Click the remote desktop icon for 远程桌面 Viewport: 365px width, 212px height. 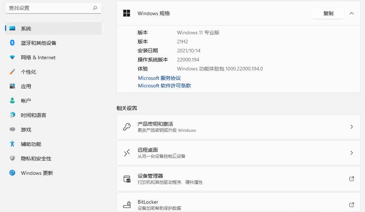(x=127, y=153)
